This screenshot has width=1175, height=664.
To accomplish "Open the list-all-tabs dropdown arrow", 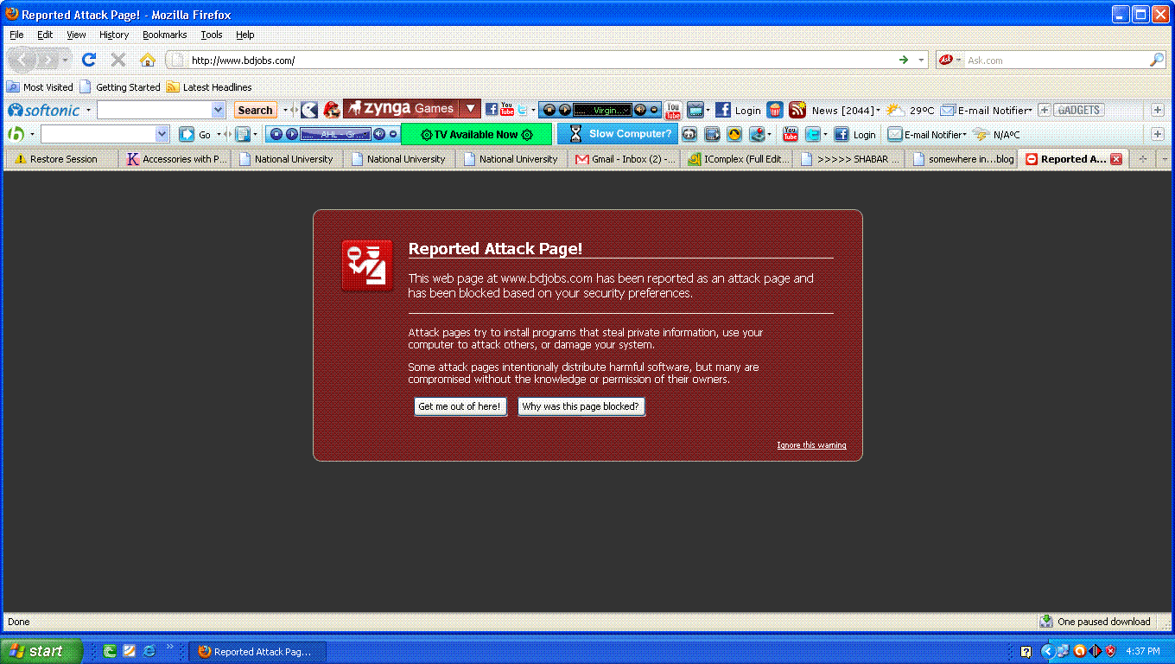I will tap(1164, 159).
